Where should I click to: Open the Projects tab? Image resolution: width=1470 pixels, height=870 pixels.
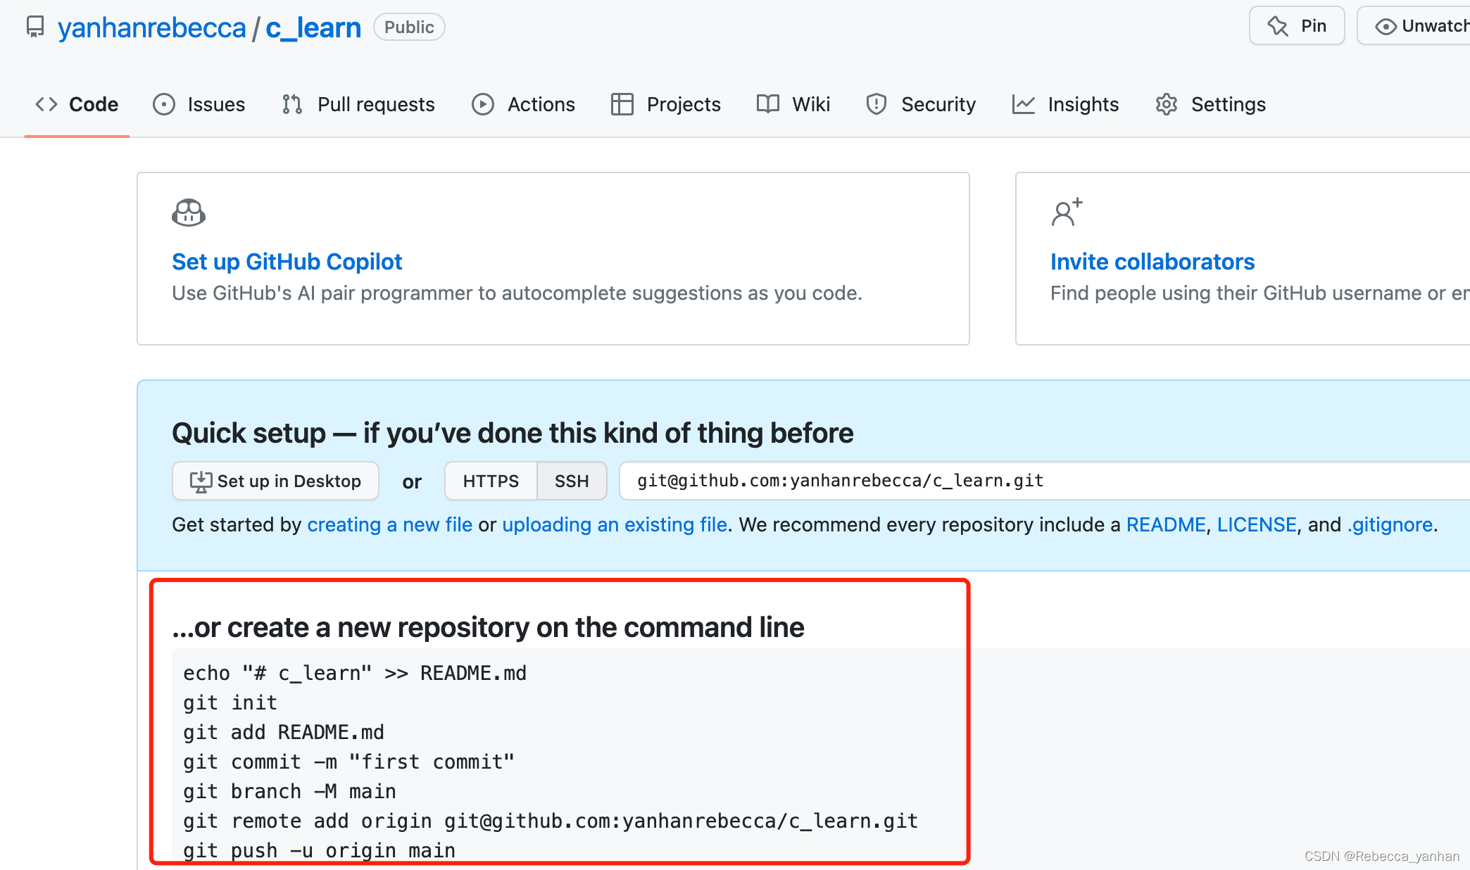(666, 104)
